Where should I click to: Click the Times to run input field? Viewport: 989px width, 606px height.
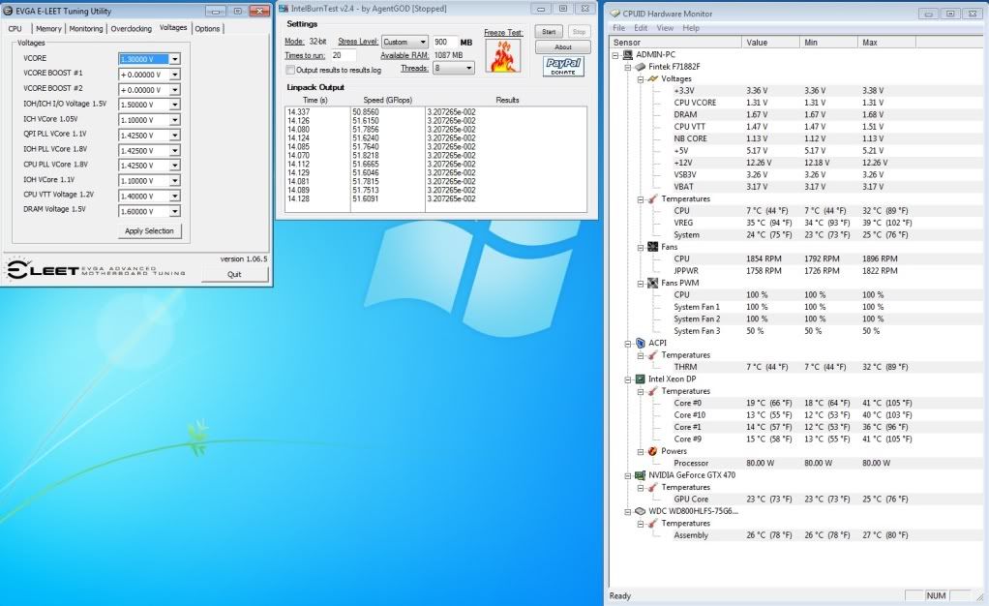pos(344,55)
